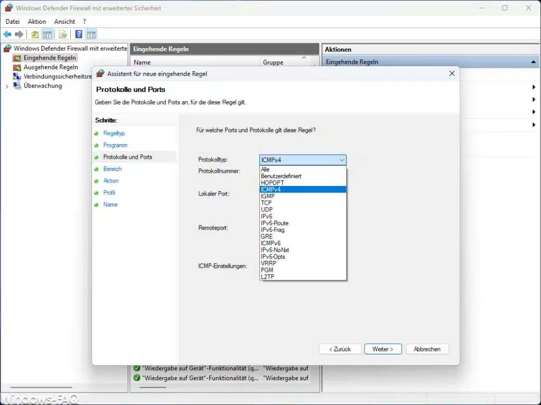Collapse the Eingehende Regeln actions section

534,62
